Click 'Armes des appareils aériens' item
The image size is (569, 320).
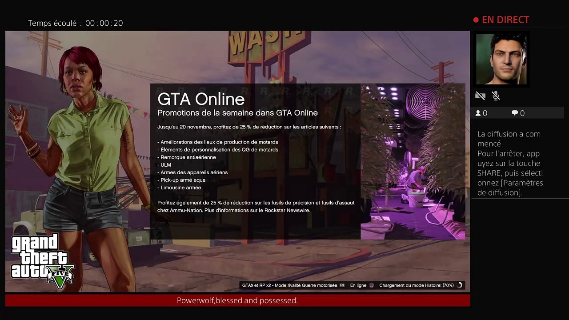pos(192,172)
